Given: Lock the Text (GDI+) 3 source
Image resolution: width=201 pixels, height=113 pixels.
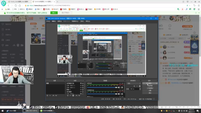Looking at the screenshot, I should click(83, 85).
